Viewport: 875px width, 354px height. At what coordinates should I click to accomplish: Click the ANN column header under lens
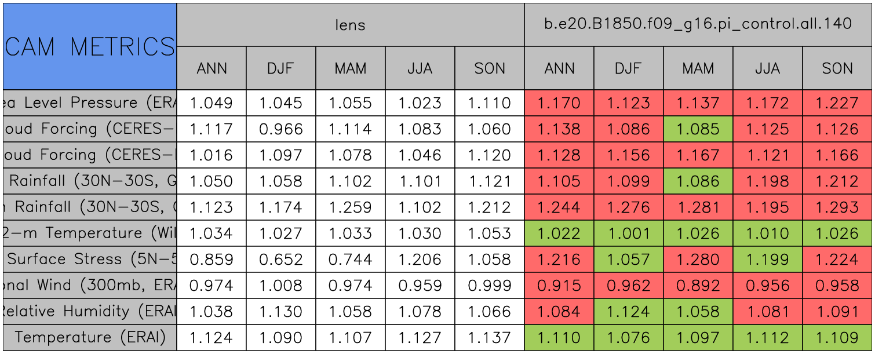point(212,68)
